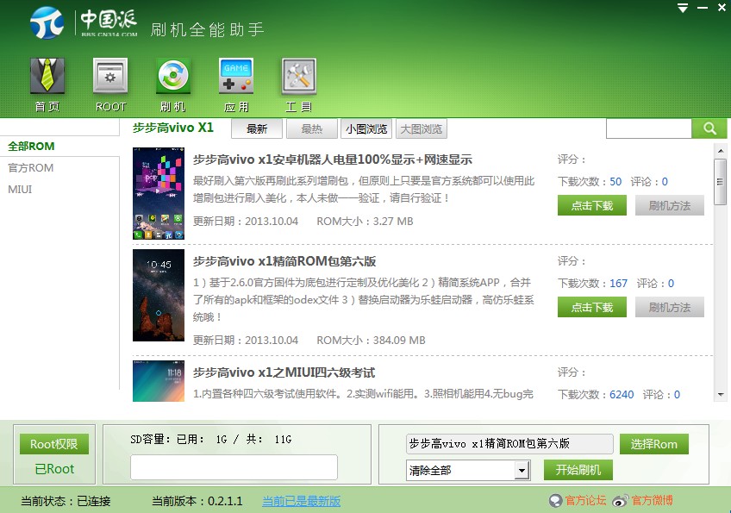Expand the 清除全部 dropdown
731x513 pixels.
522,471
